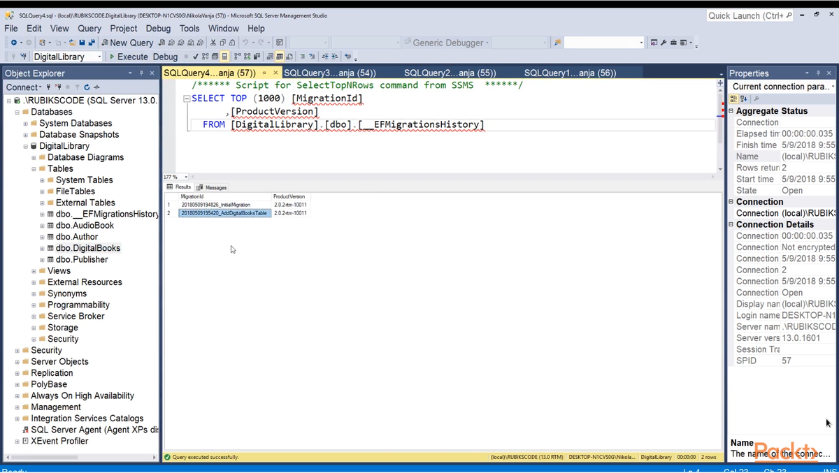Screen dimensions: 839x473
Task: Click the Refresh icon in Object Explorer
Action: click(x=87, y=87)
